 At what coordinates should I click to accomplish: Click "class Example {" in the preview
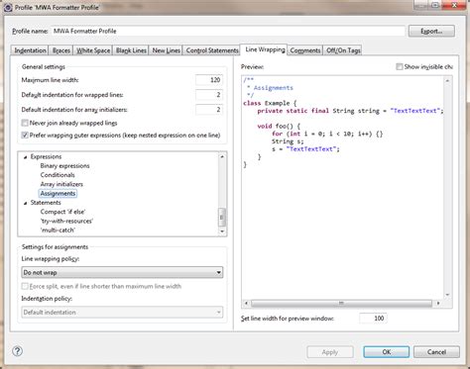click(x=270, y=103)
